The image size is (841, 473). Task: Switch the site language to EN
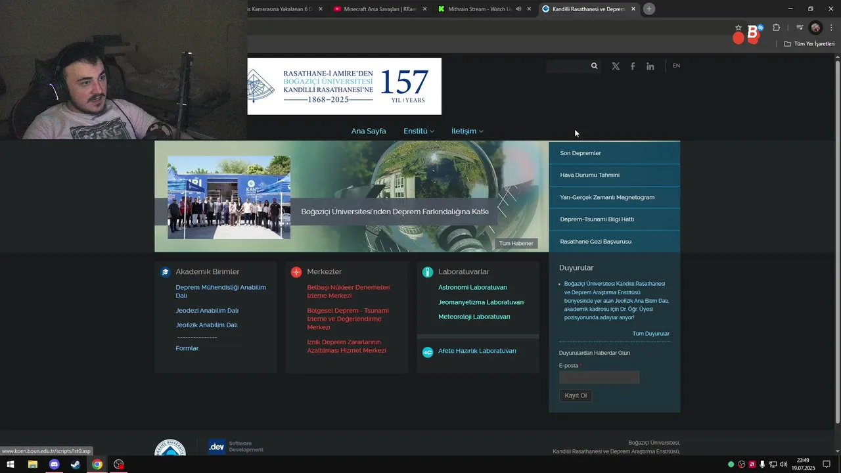pos(676,66)
